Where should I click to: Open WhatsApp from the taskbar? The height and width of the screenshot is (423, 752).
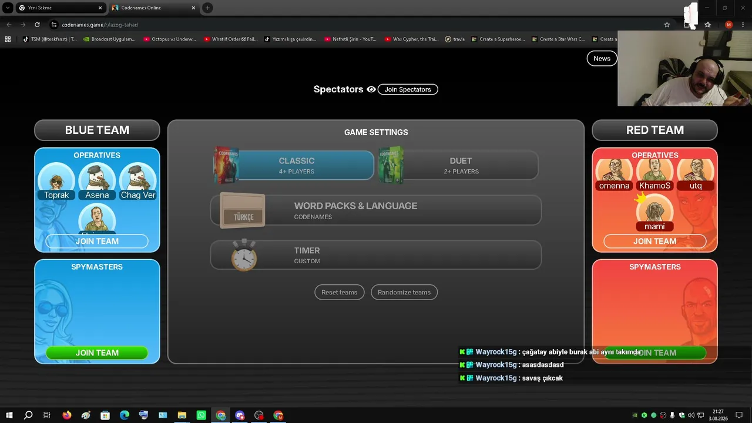pos(202,415)
